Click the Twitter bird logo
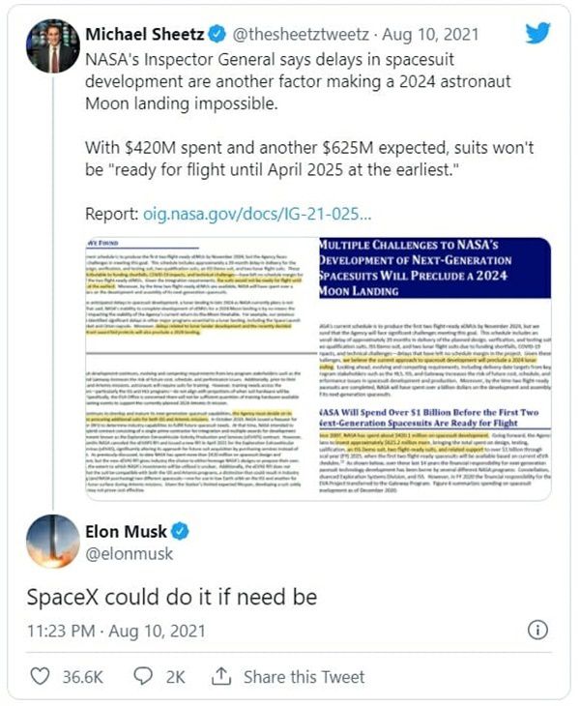The width and height of the screenshot is (580, 706). tap(537, 34)
